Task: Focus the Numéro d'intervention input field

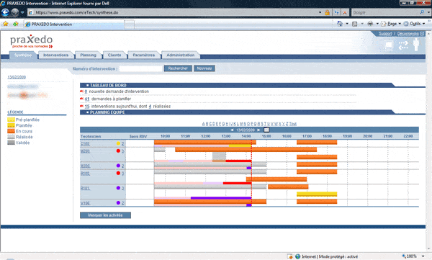Action: click(x=141, y=68)
